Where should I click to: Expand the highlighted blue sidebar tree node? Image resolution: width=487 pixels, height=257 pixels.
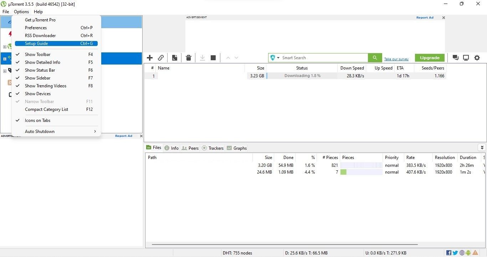[x=5, y=59]
